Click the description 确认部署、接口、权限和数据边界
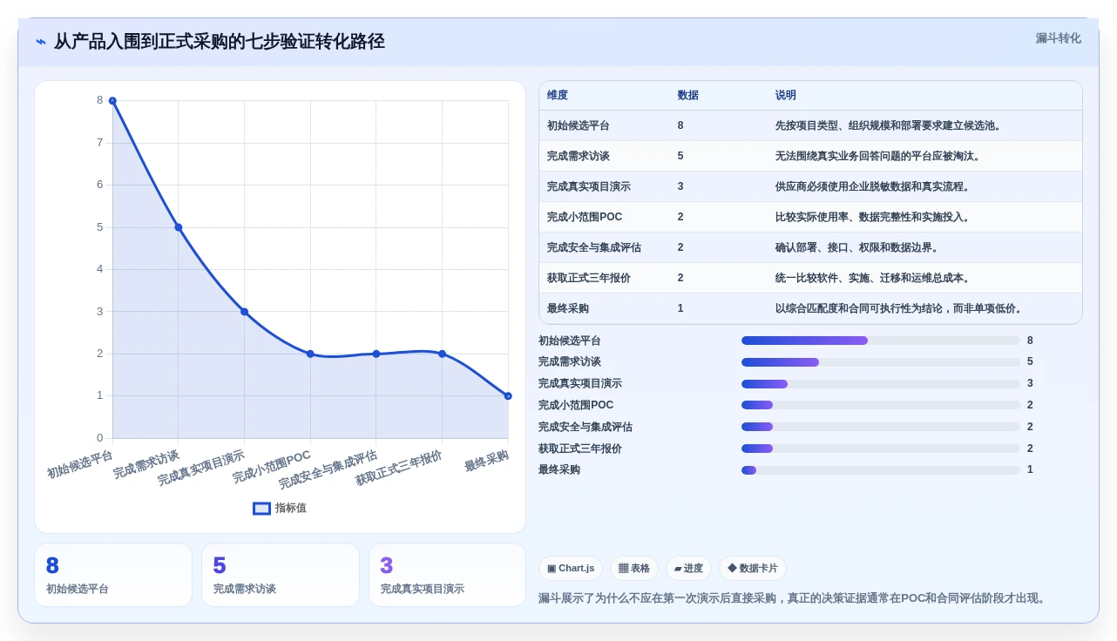Viewport: 1117px width, 641px height. (x=859, y=248)
